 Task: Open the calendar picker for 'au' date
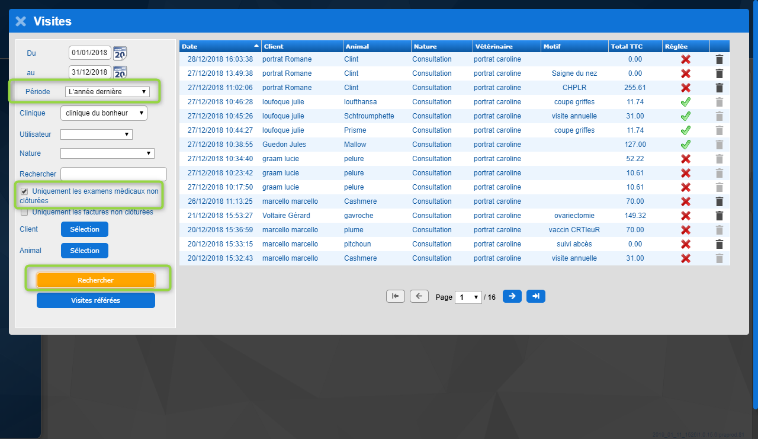pyautogui.click(x=120, y=72)
